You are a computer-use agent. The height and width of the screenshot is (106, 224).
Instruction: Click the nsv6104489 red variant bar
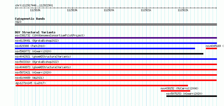coord(116,80)
